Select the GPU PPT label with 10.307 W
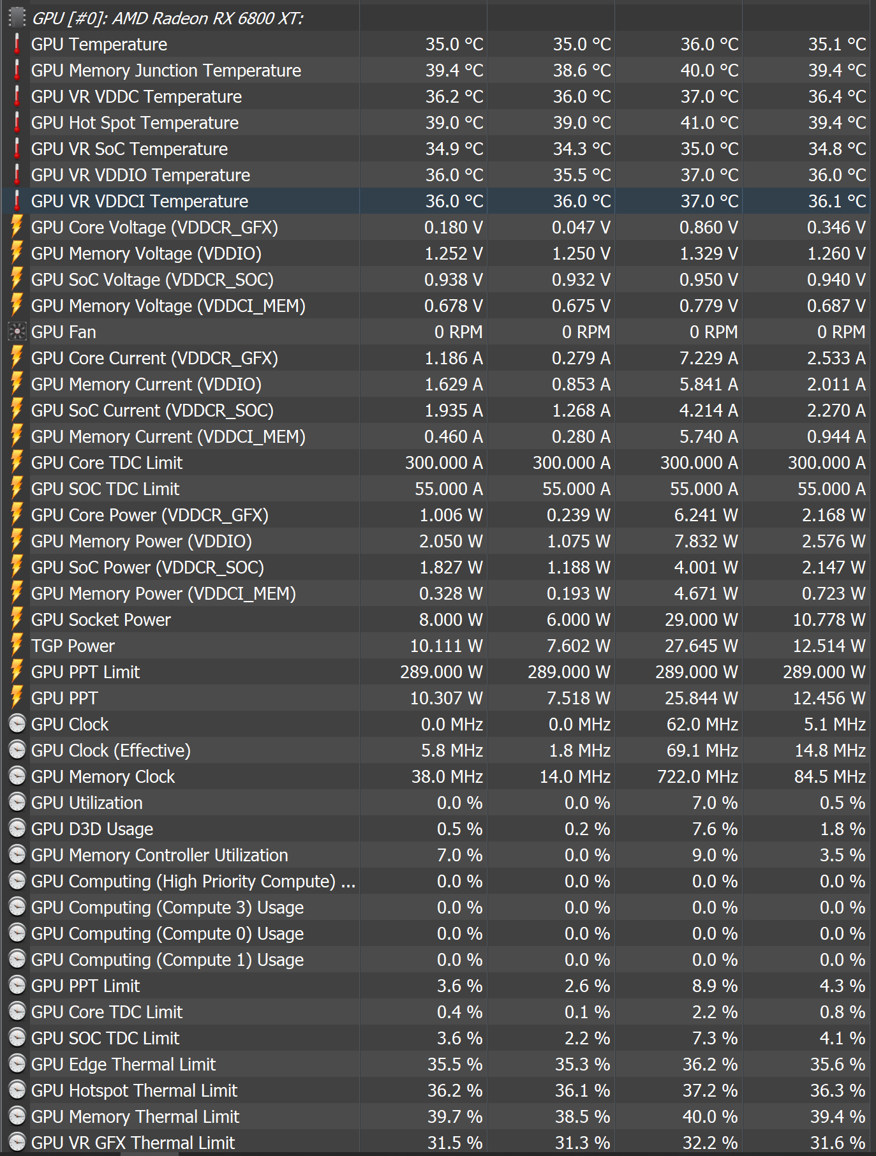This screenshot has height=1156, width=876. point(64,698)
